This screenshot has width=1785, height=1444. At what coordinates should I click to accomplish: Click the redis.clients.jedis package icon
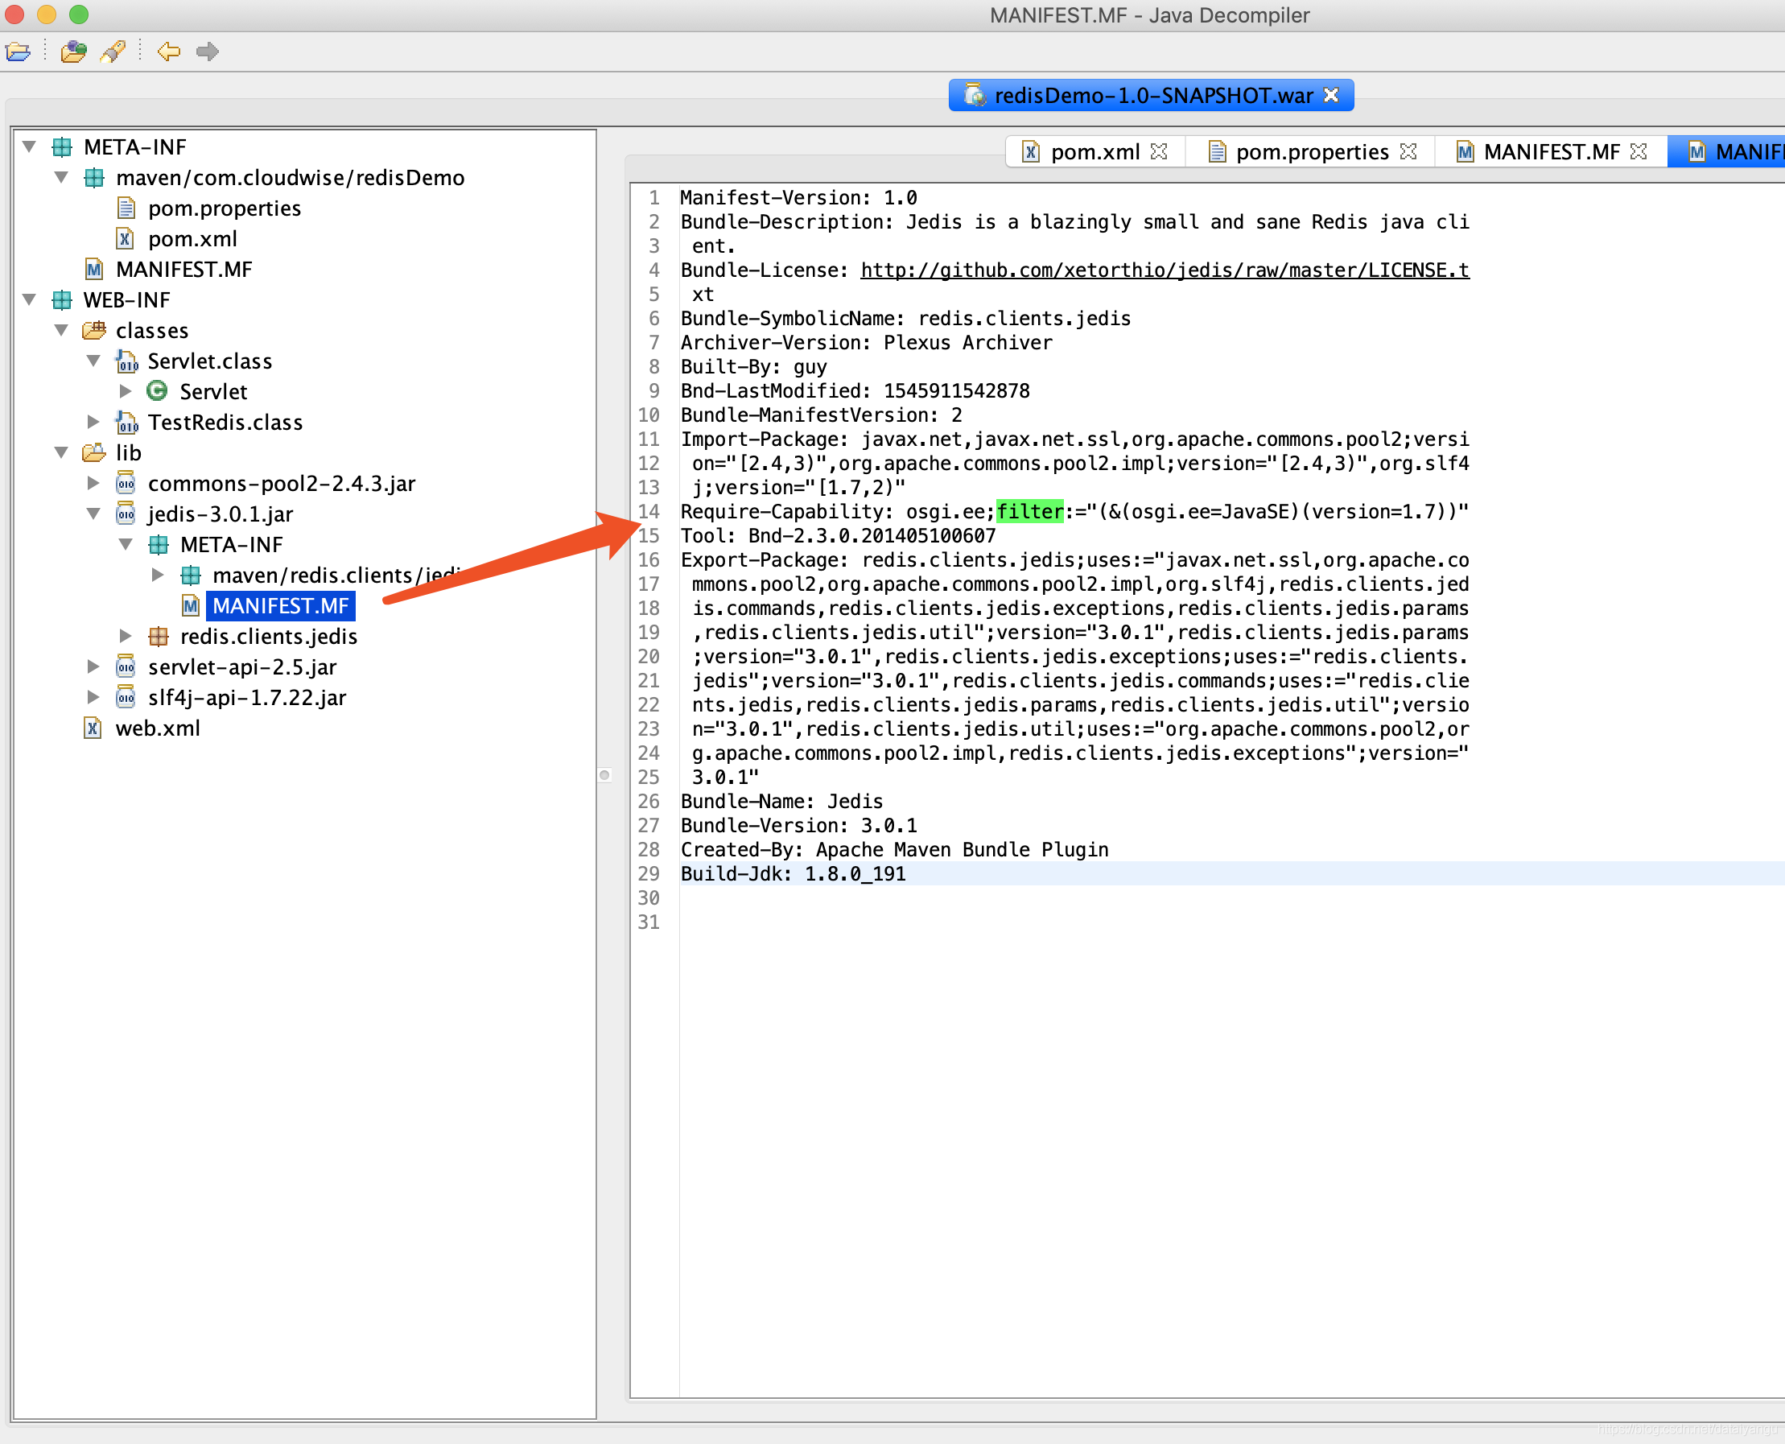coord(158,637)
